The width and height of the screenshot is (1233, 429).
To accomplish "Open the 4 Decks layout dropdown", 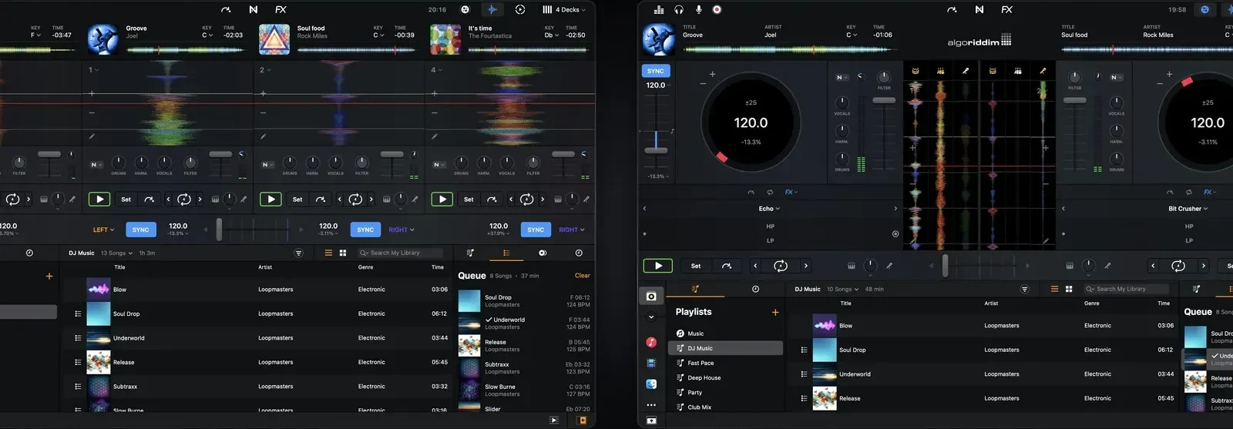I will point(563,9).
